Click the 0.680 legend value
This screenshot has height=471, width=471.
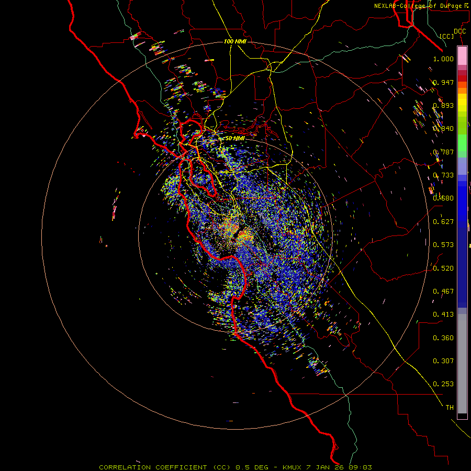443,198
